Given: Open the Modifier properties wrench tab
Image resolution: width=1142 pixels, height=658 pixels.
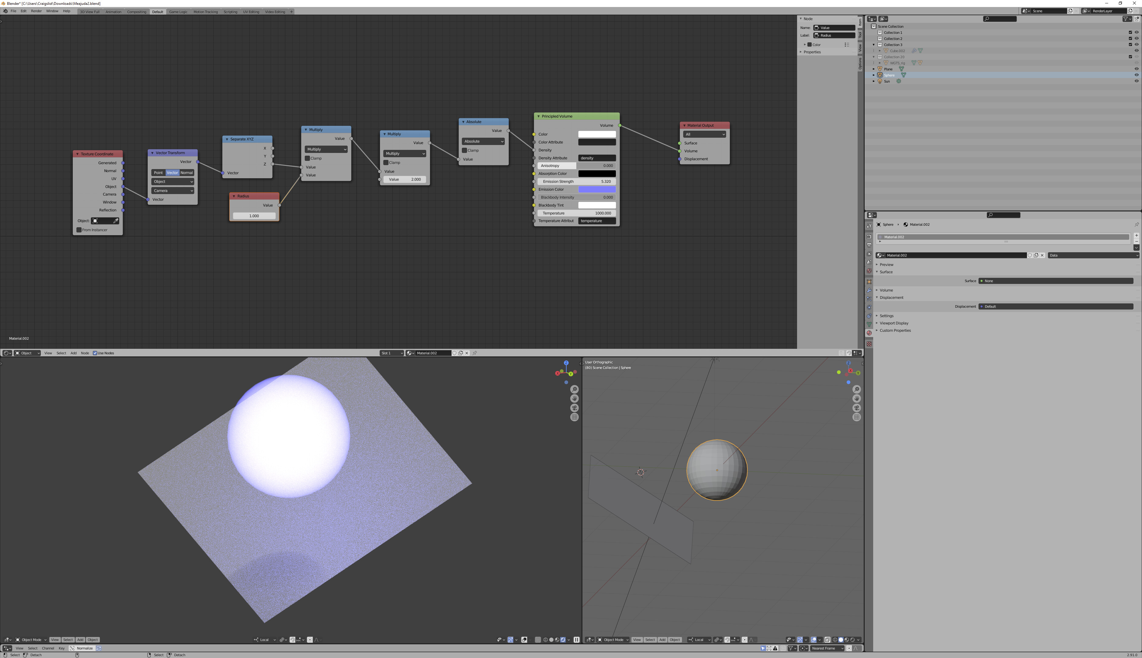Looking at the screenshot, I should (x=869, y=290).
